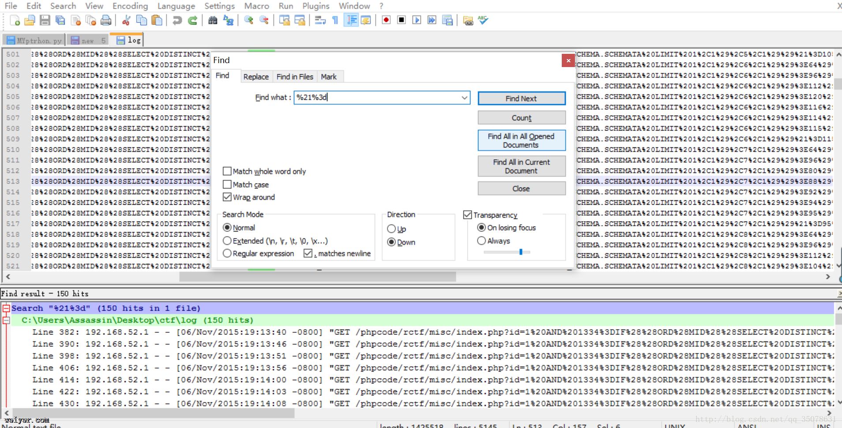Open Find what history dropdown

(464, 98)
